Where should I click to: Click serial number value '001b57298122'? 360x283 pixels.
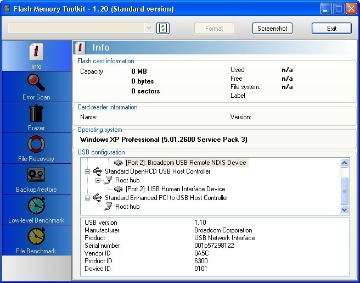pos(214,246)
